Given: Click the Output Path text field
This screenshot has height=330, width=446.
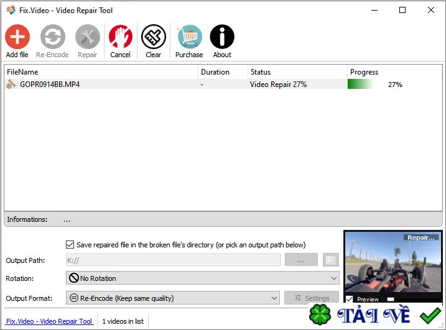Looking at the screenshot, I should (173, 260).
